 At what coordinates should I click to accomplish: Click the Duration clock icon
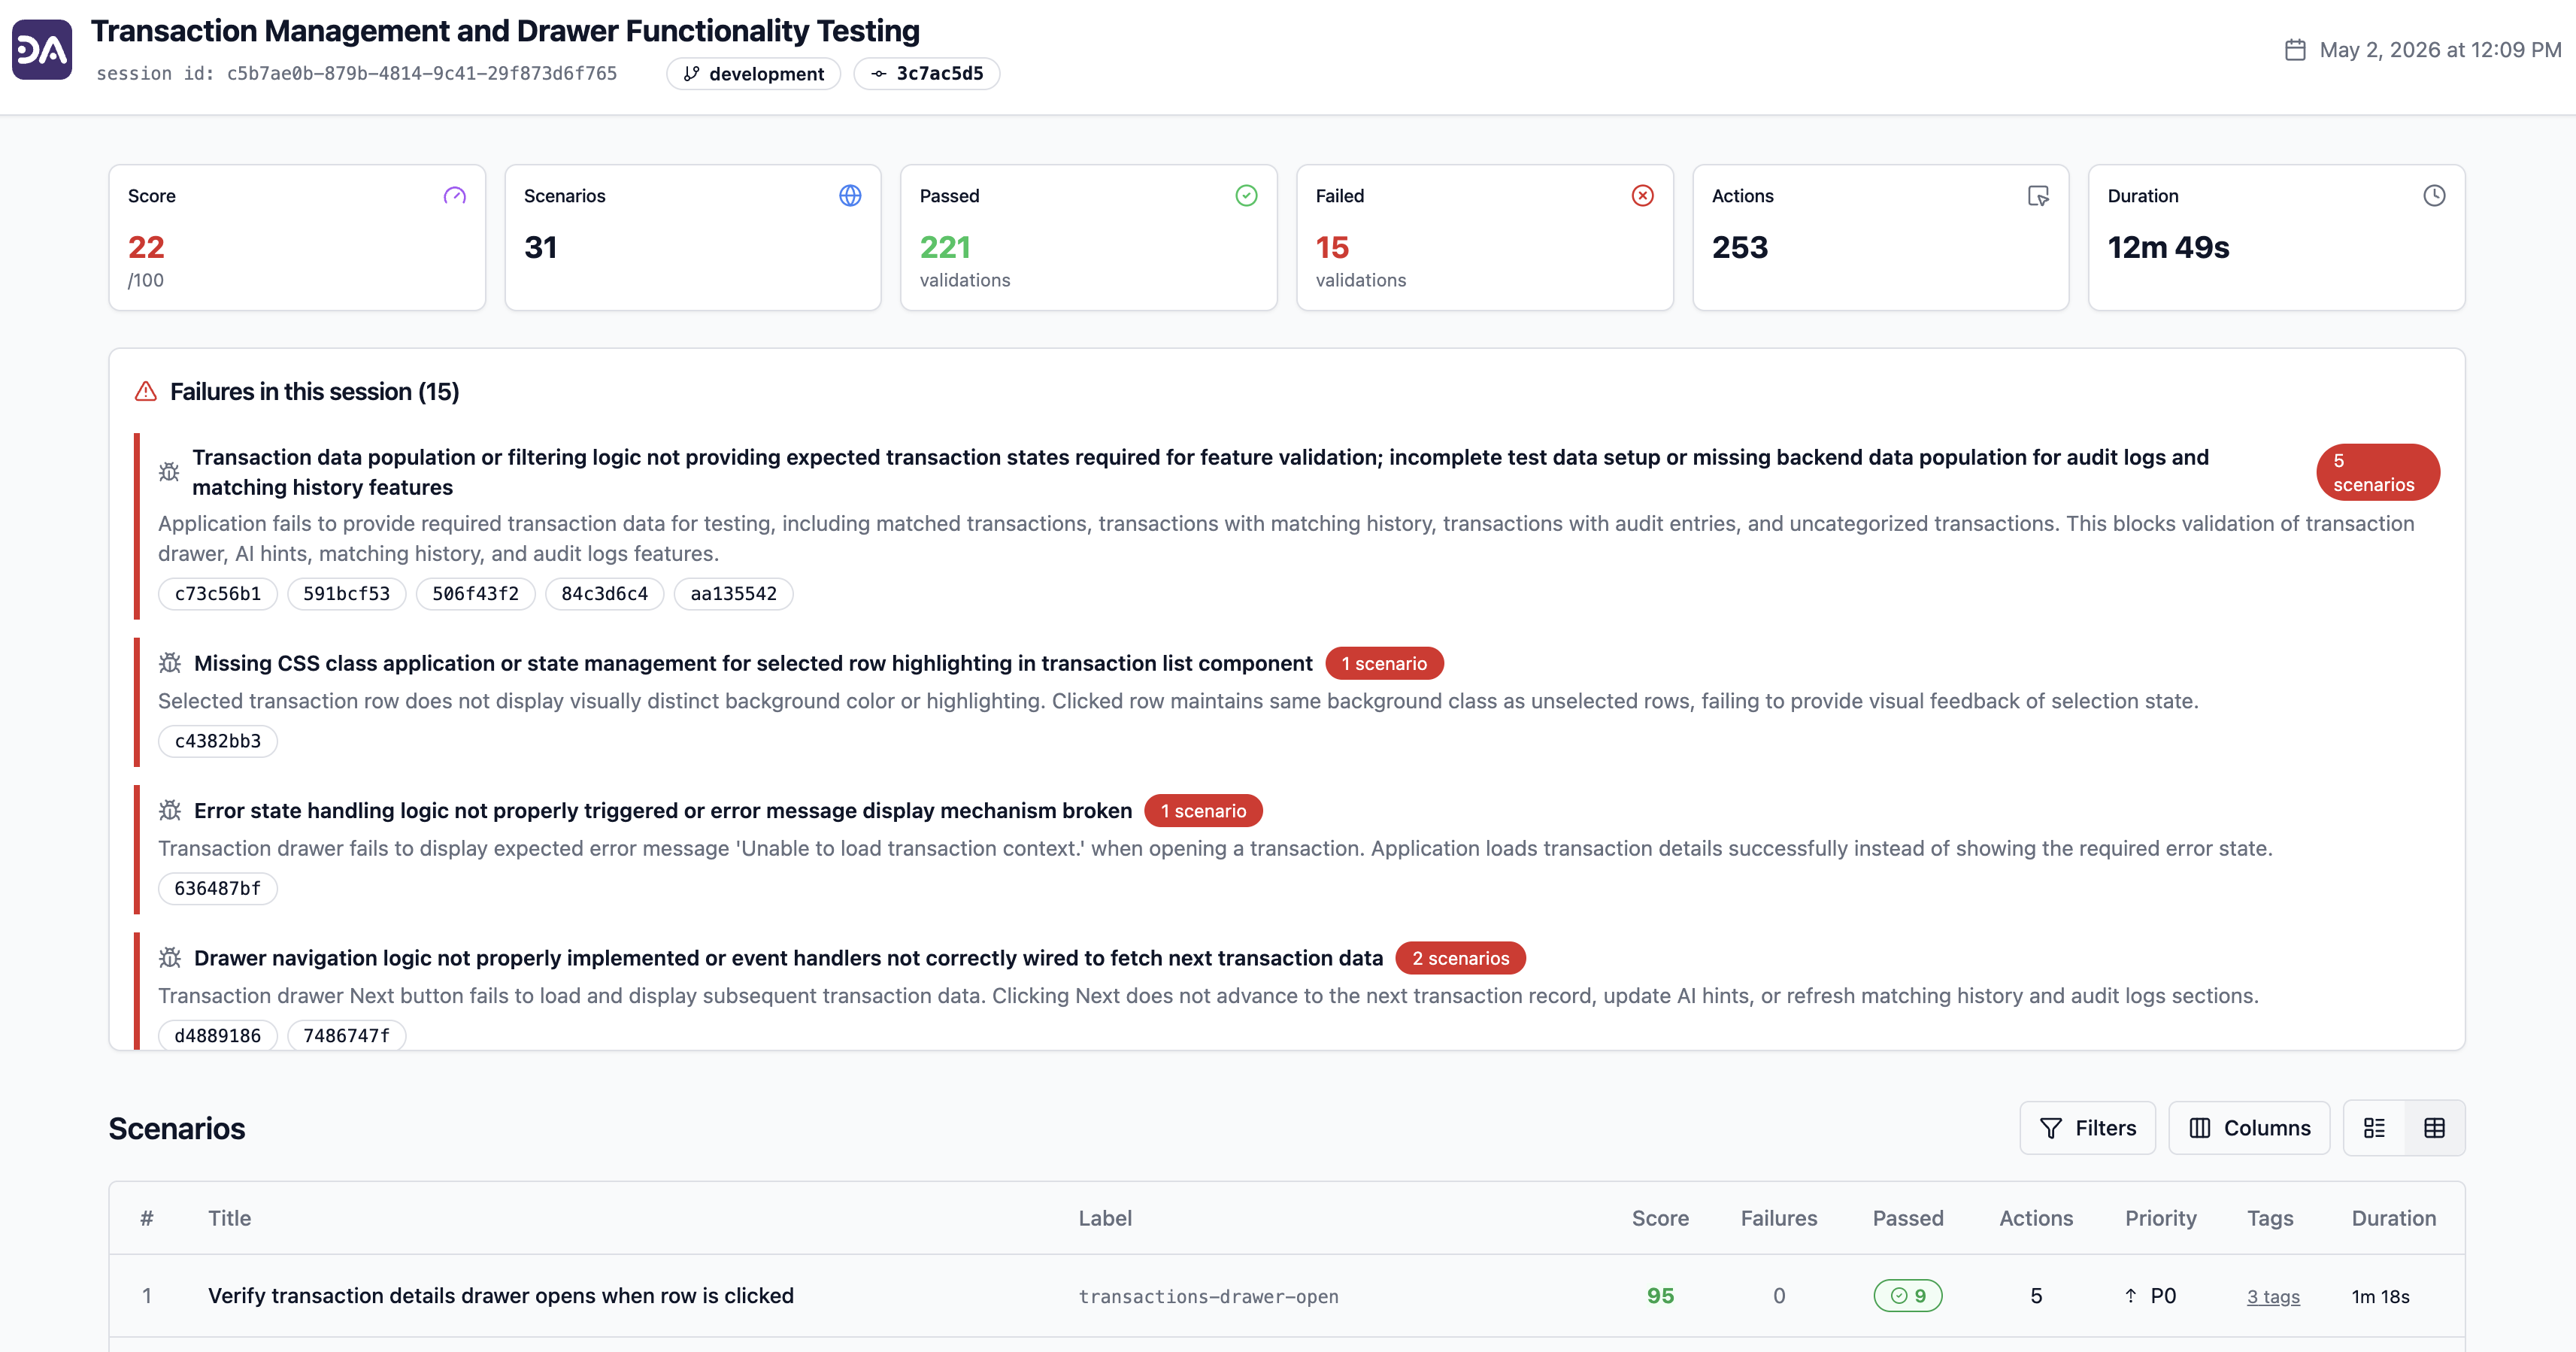point(2434,196)
